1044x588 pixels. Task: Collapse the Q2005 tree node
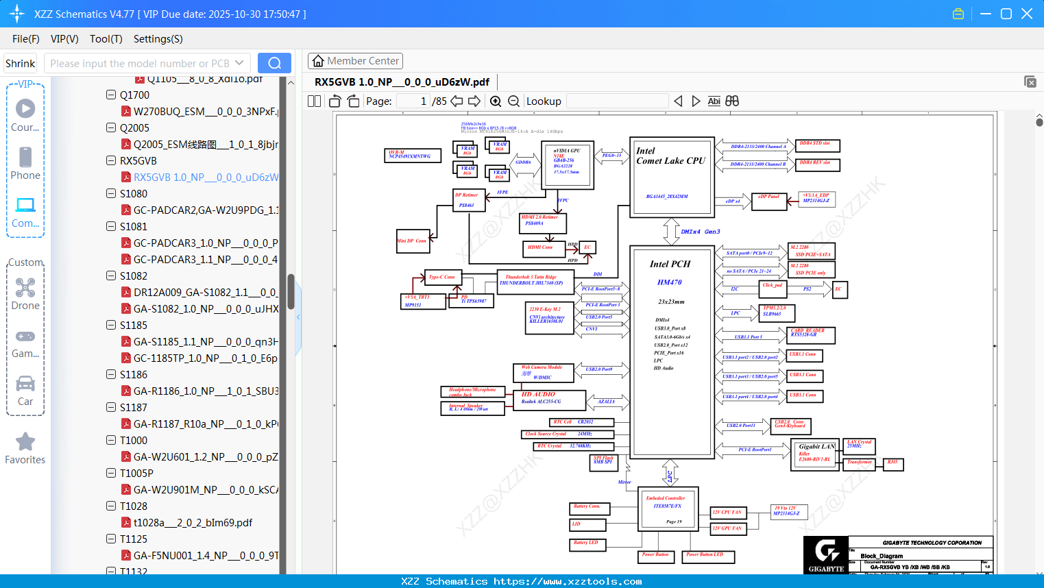click(111, 127)
